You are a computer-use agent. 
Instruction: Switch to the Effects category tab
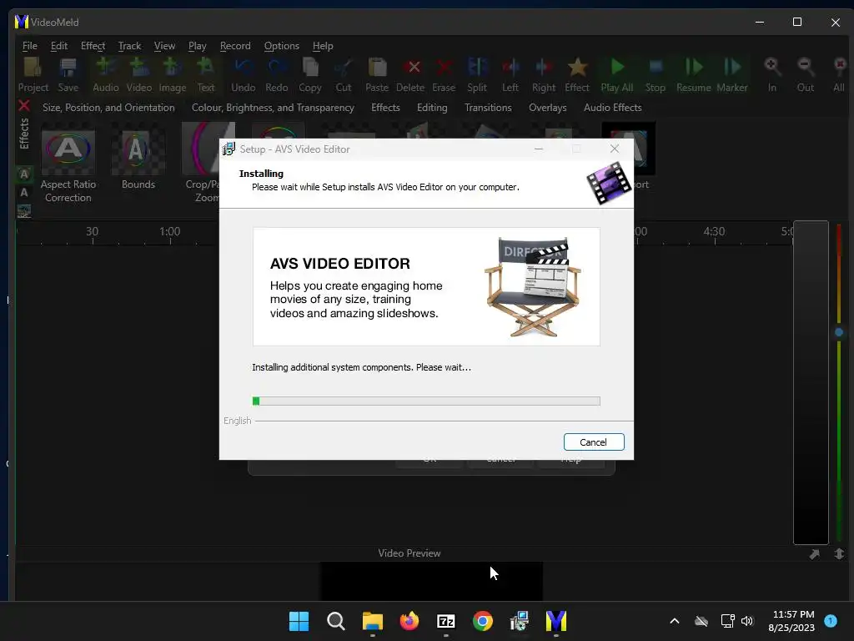click(385, 108)
